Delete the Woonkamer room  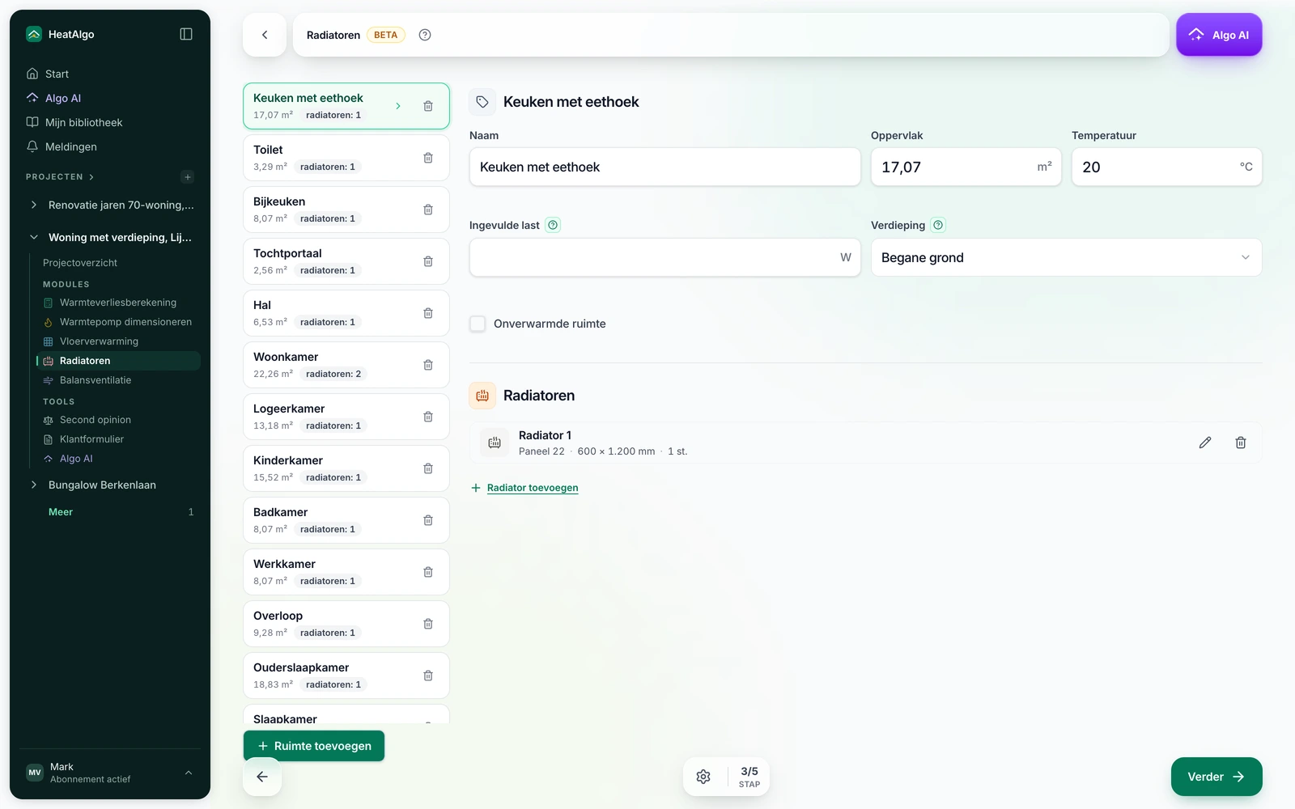pyautogui.click(x=428, y=365)
